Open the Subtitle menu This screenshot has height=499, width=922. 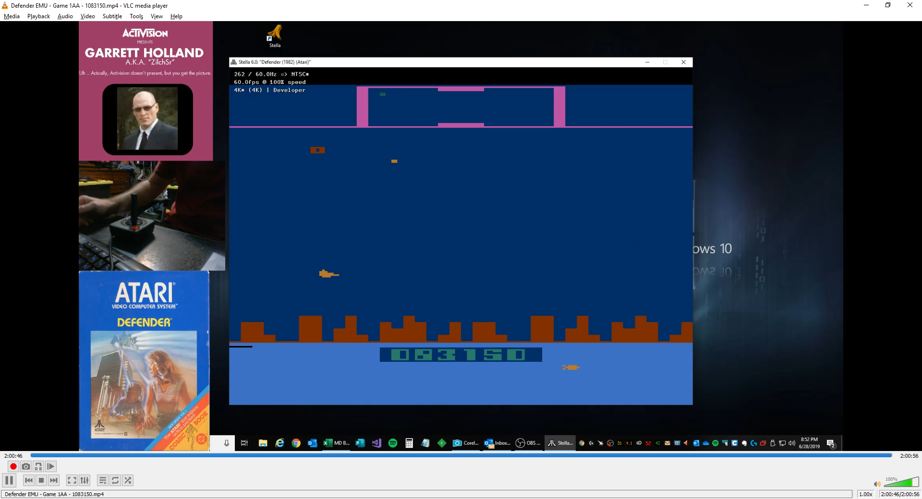point(112,16)
